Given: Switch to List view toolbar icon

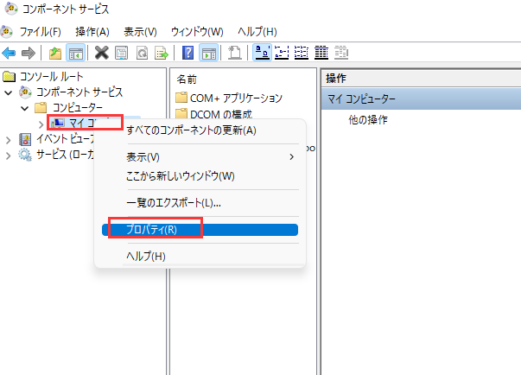Looking at the screenshot, I should pos(302,53).
